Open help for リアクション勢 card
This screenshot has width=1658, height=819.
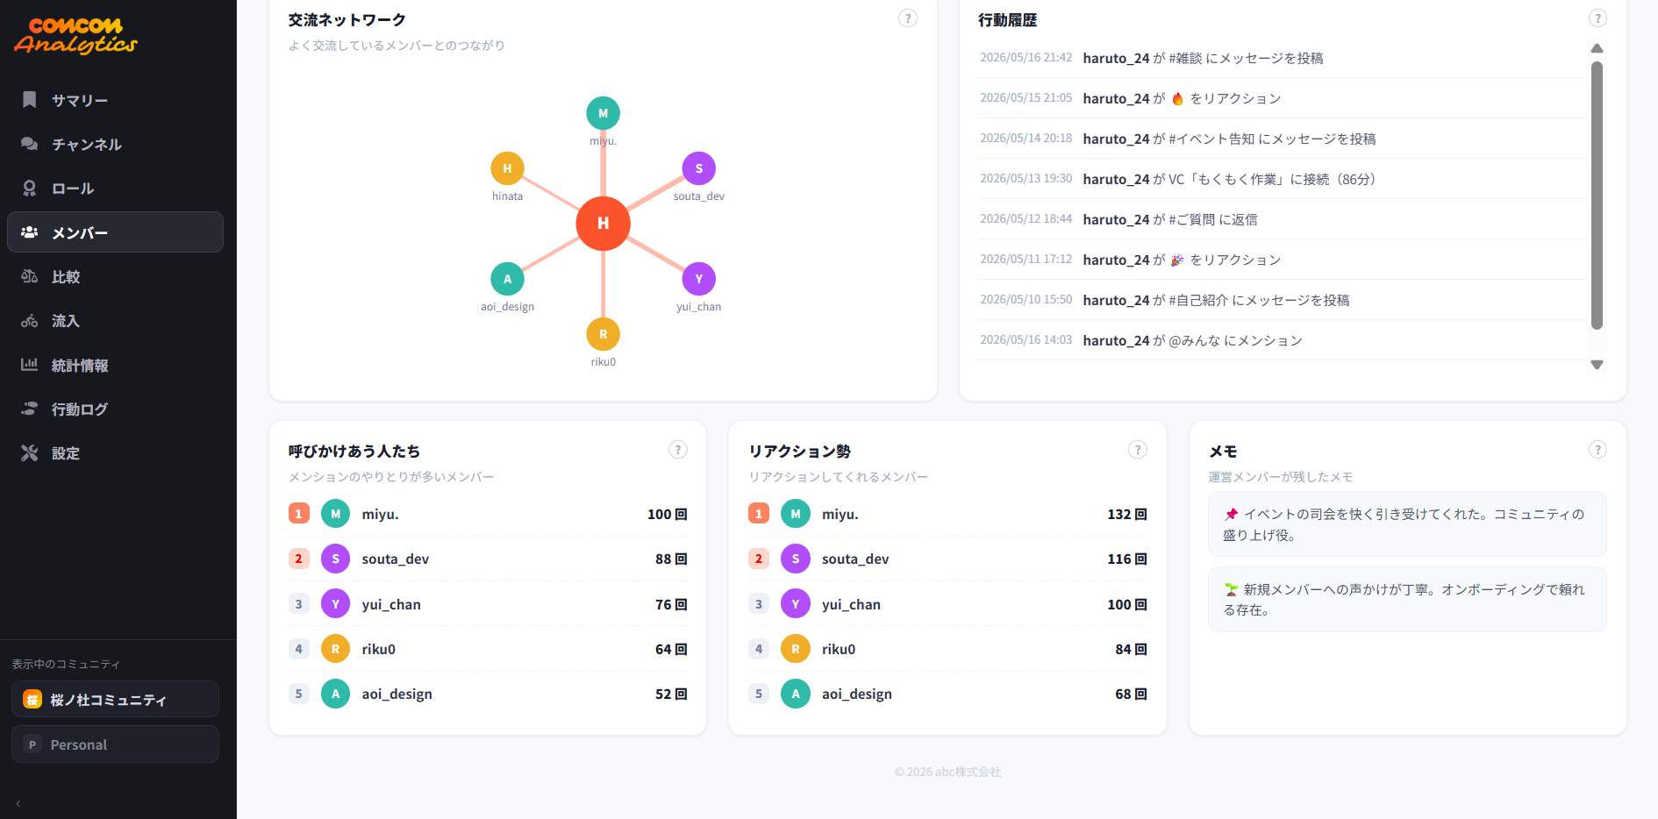tap(1138, 450)
